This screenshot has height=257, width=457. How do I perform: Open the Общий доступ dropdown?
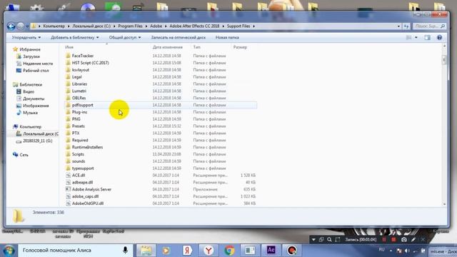125,38
